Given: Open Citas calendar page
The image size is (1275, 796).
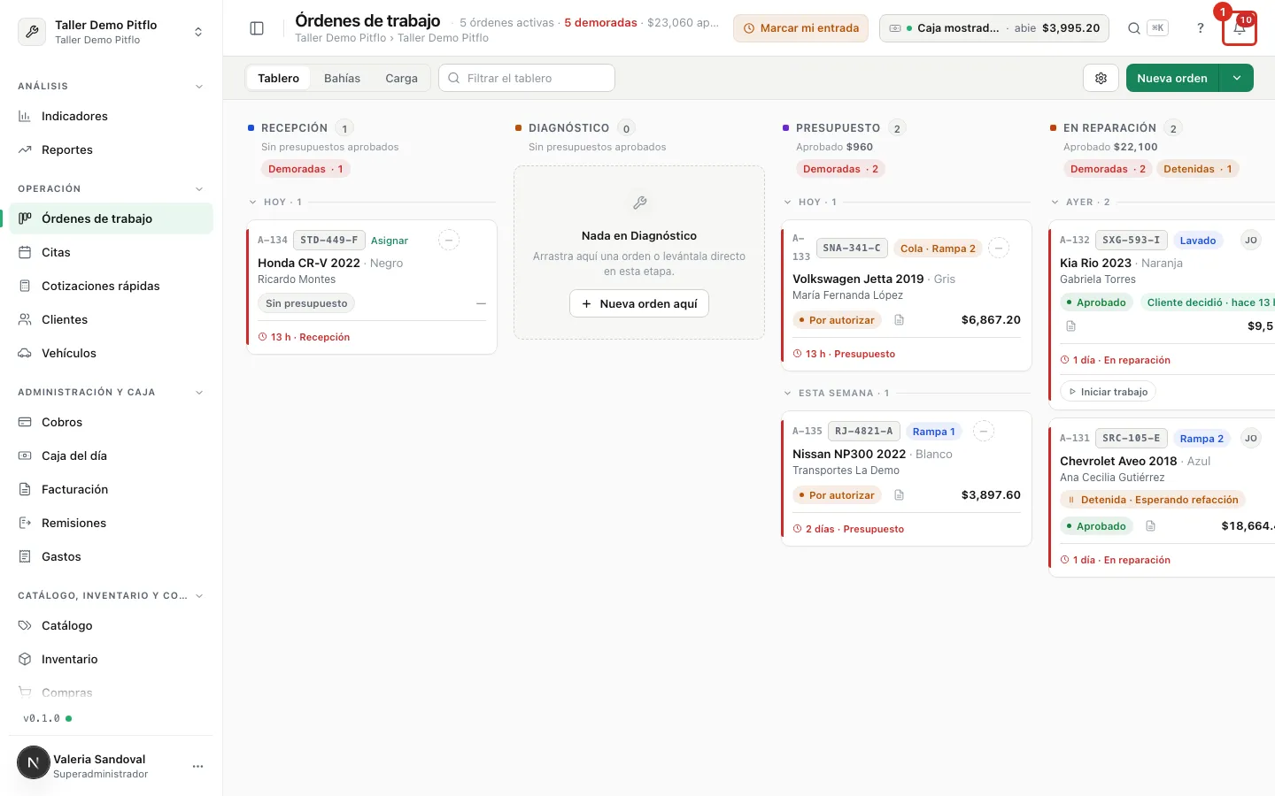Looking at the screenshot, I should point(111,252).
